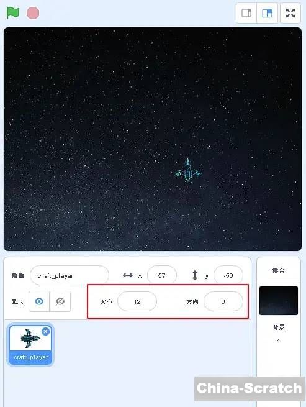Click the y position field
The height and width of the screenshot is (407, 306).
(x=228, y=275)
